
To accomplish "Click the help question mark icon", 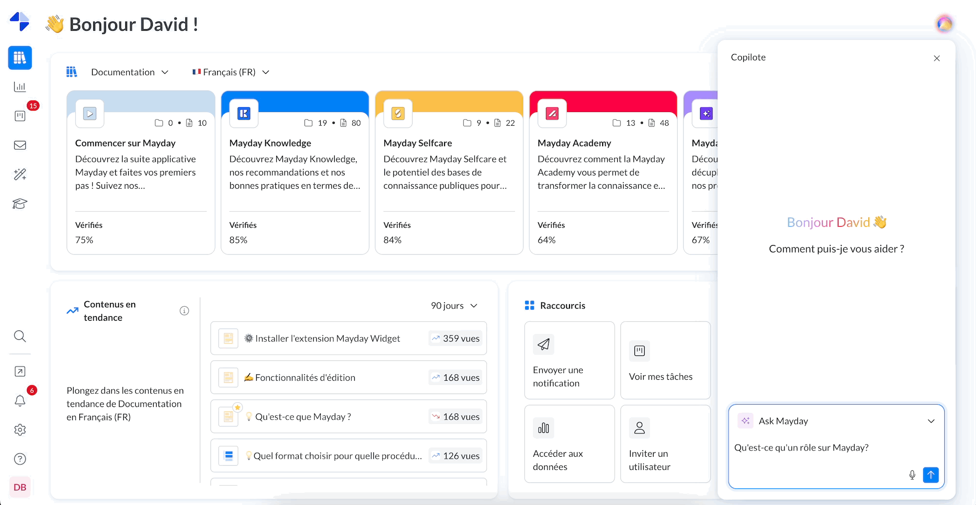I will pyautogui.click(x=20, y=459).
